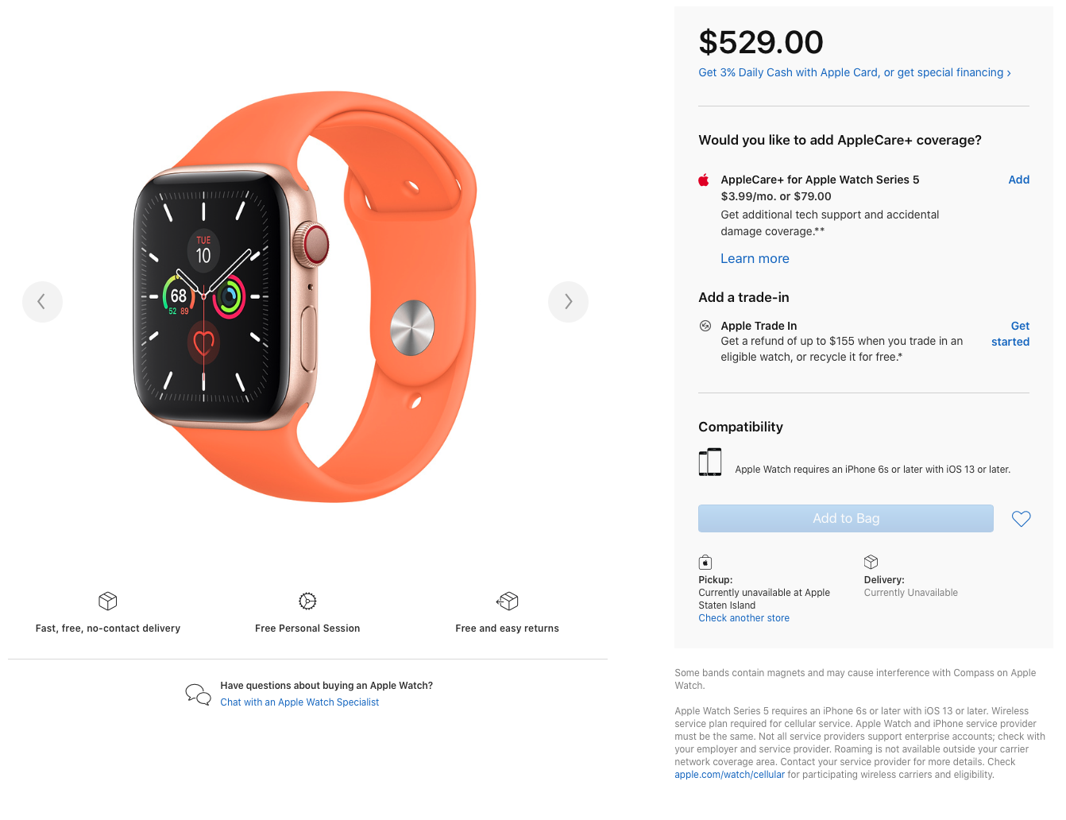Click the Apple Trade In circular icon
This screenshot has width=1066, height=820.
(x=705, y=326)
